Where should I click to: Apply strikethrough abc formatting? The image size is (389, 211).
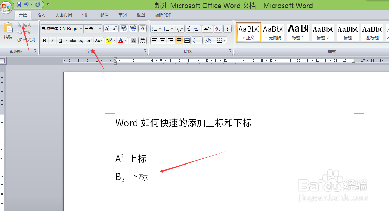(73, 41)
